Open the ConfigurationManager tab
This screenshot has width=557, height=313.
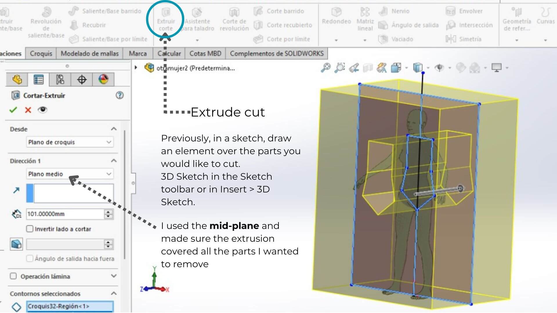[60, 79]
